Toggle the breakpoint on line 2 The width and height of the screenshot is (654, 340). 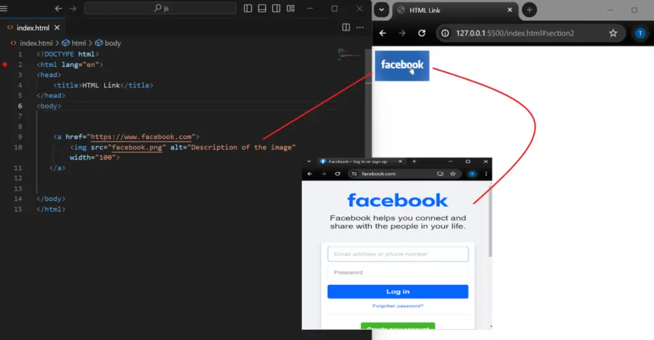(4, 64)
